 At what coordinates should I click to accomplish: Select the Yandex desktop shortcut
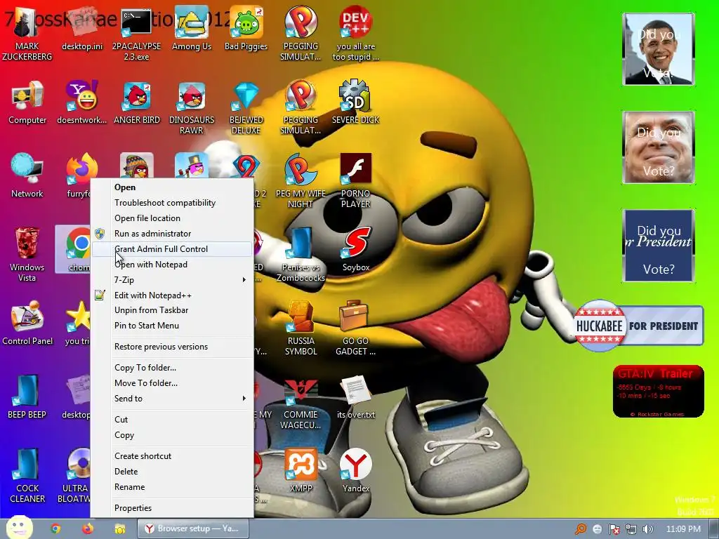click(x=355, y=470)
